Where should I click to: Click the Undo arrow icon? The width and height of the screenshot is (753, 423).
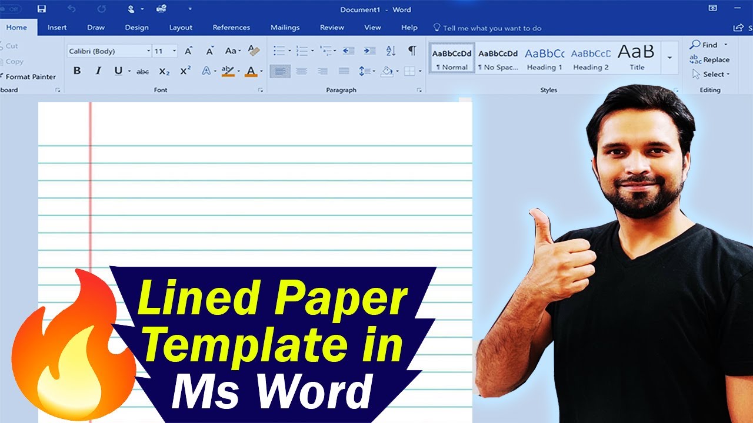pos(72,9)
